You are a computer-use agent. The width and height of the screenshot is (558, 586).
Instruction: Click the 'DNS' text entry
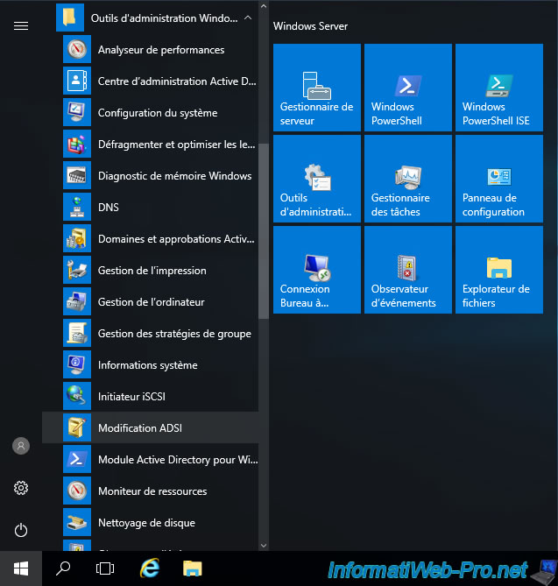pyautogui.click(x=109, y=207)
